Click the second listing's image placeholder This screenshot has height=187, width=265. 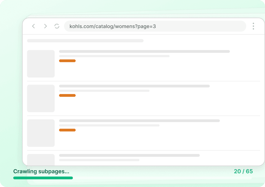point(41,98)
